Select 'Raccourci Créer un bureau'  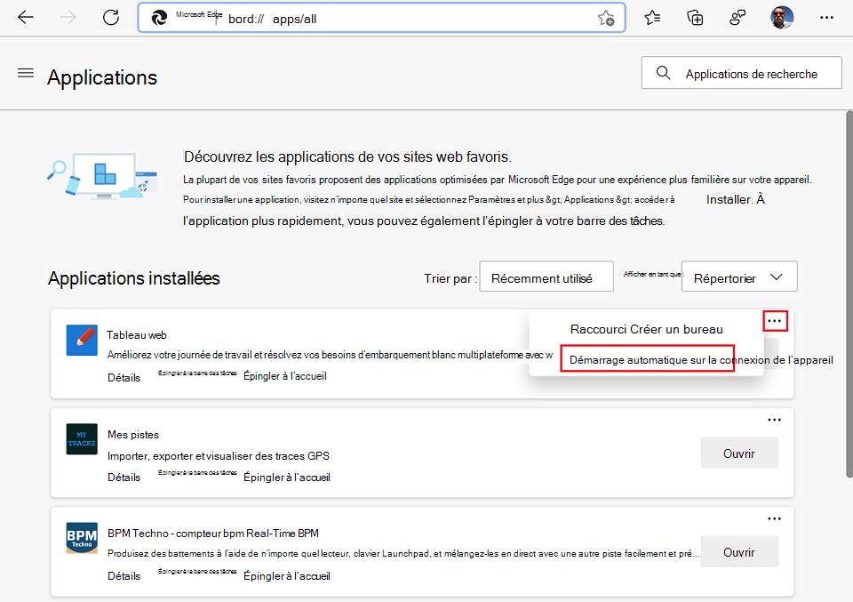[x=647, y=329]
